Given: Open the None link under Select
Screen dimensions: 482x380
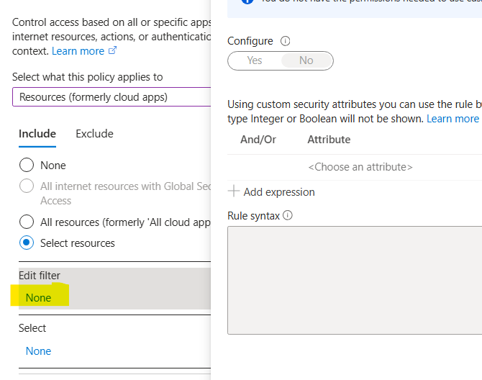Looking at the screenshot, I should click(38, 350).
